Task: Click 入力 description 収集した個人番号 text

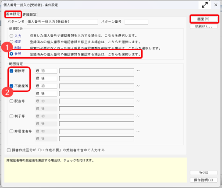Action: click(83, 36)
